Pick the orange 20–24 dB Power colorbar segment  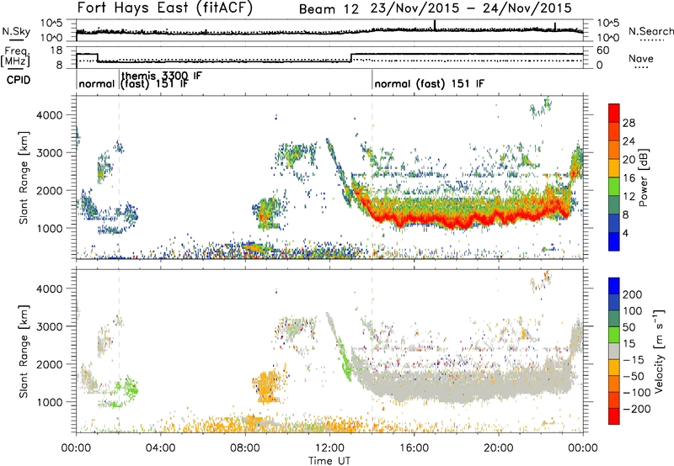(614, 151)
